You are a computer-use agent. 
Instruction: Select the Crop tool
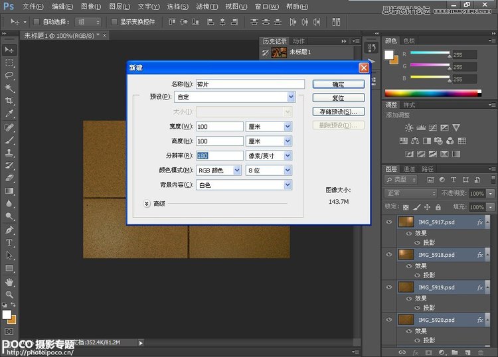[x=9, y=101]
